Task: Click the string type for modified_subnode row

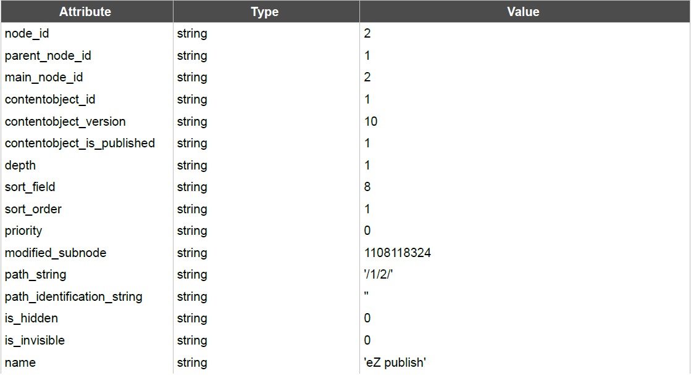Action: click(x=192, y=253)
